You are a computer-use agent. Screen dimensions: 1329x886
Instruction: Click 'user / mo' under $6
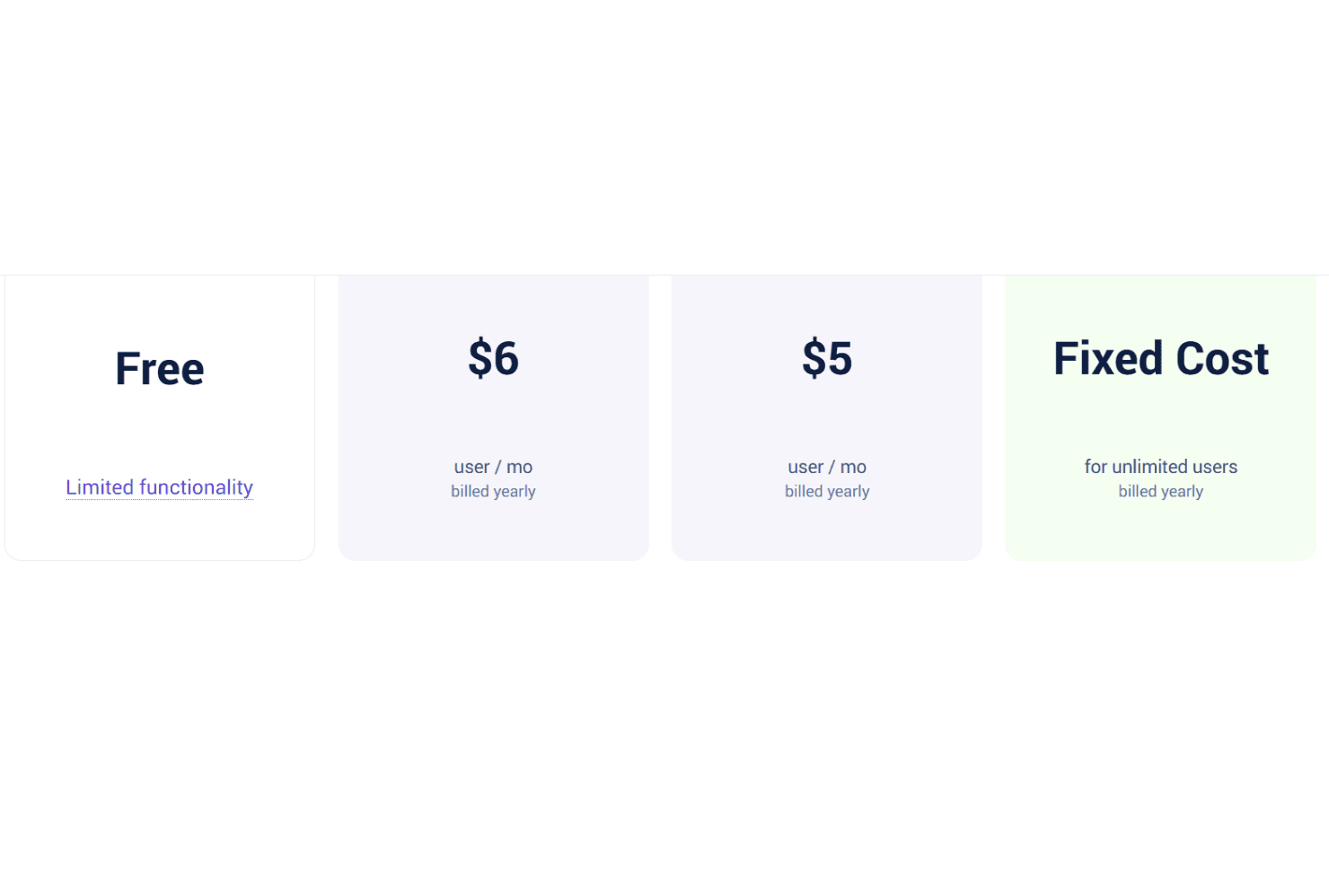coord(494,467)
